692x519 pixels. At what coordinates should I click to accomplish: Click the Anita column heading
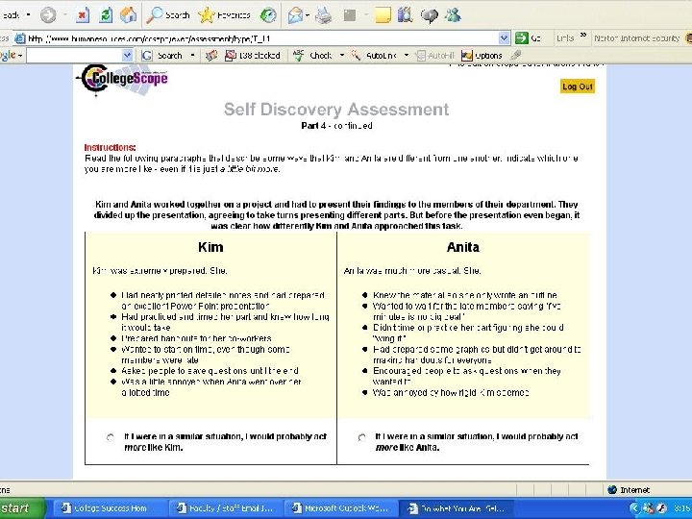(463, 247)
